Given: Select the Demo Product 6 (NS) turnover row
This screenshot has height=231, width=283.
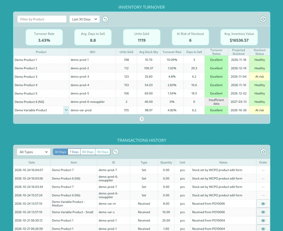Looking at the screenshot, I should (x=142, y=102).
